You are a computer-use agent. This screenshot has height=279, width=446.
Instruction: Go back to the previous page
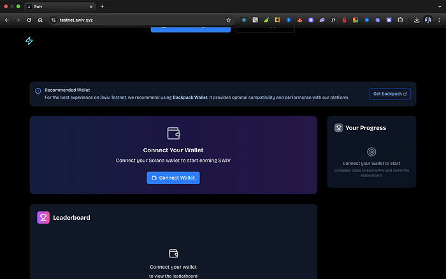coord(7,20)
